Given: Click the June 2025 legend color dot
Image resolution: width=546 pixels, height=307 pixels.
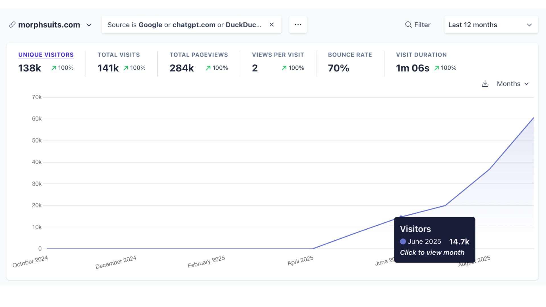Looking at the screenshot, I should point(403,241).
